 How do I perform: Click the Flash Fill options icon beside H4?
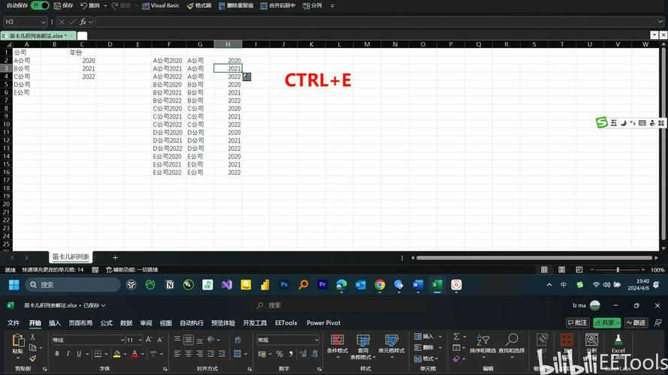pyautogui.click(x=246, y=76)
